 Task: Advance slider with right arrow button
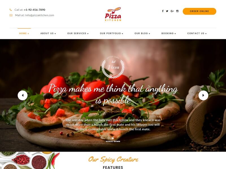click(203, 95)
